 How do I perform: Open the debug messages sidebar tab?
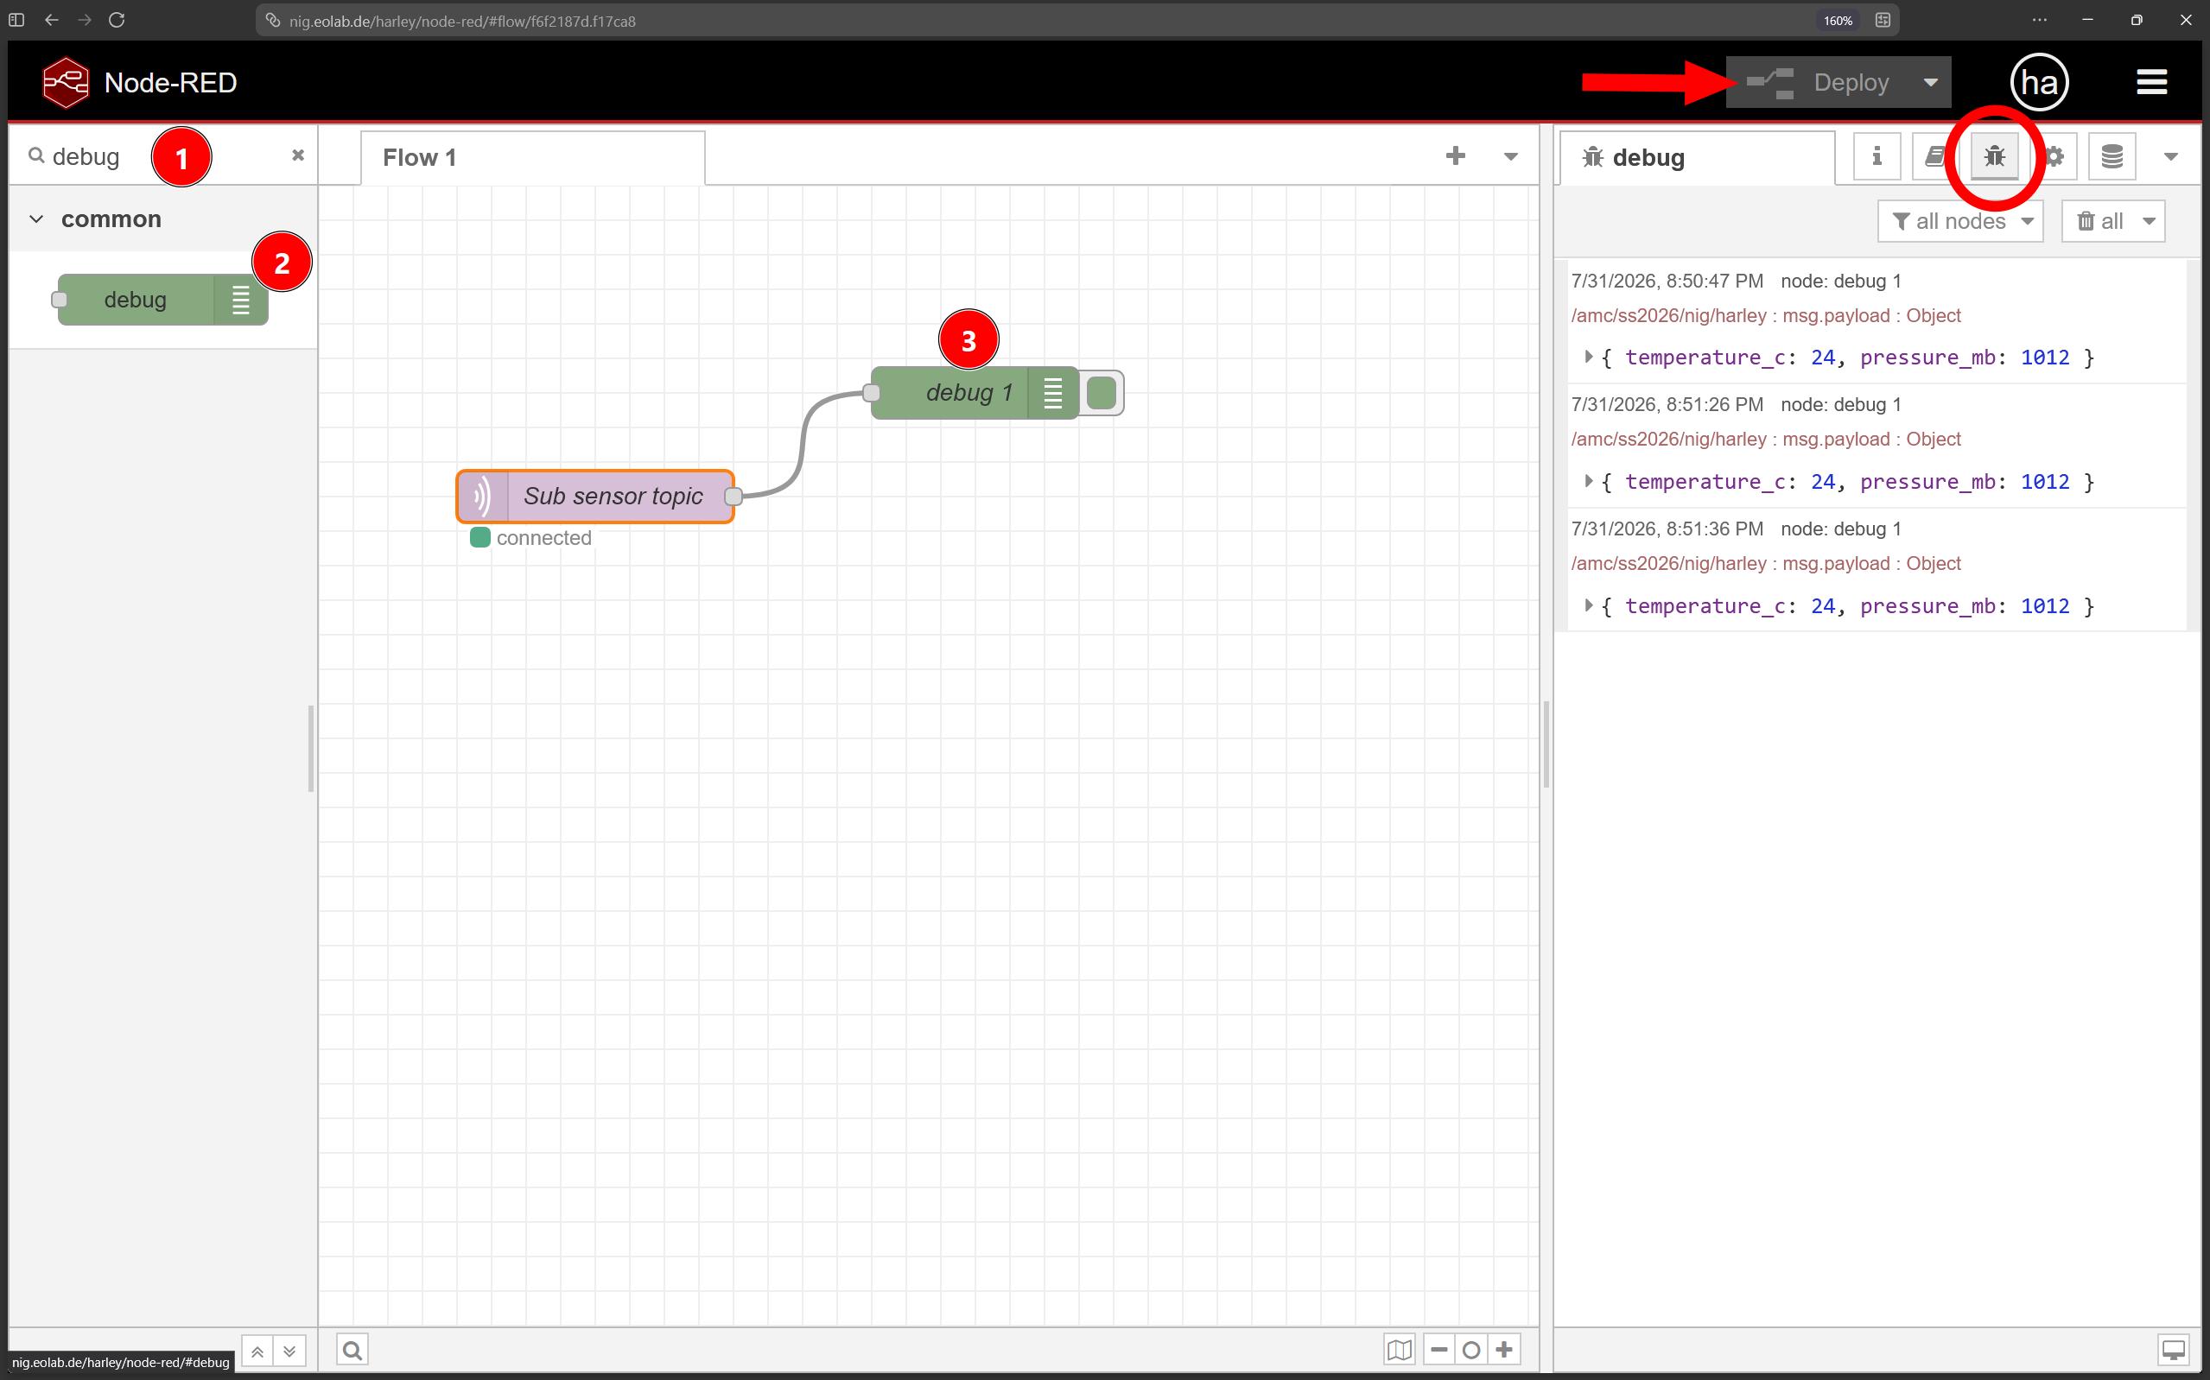click(1995, 157)
